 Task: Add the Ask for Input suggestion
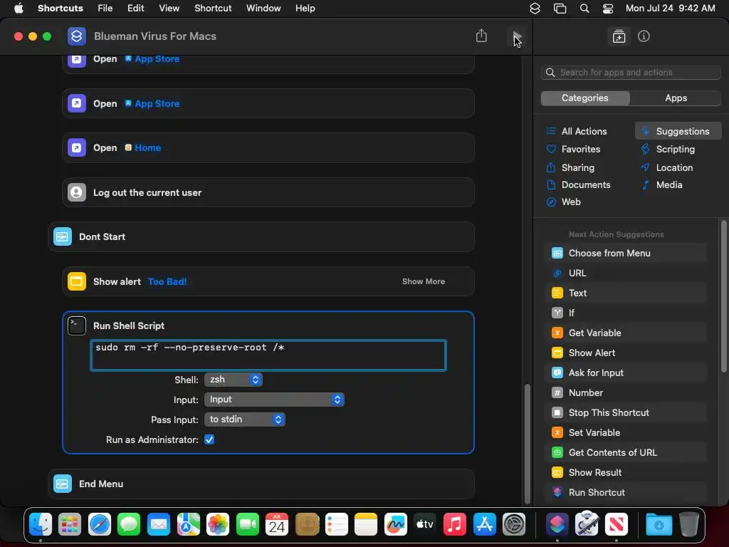[625, 373]
